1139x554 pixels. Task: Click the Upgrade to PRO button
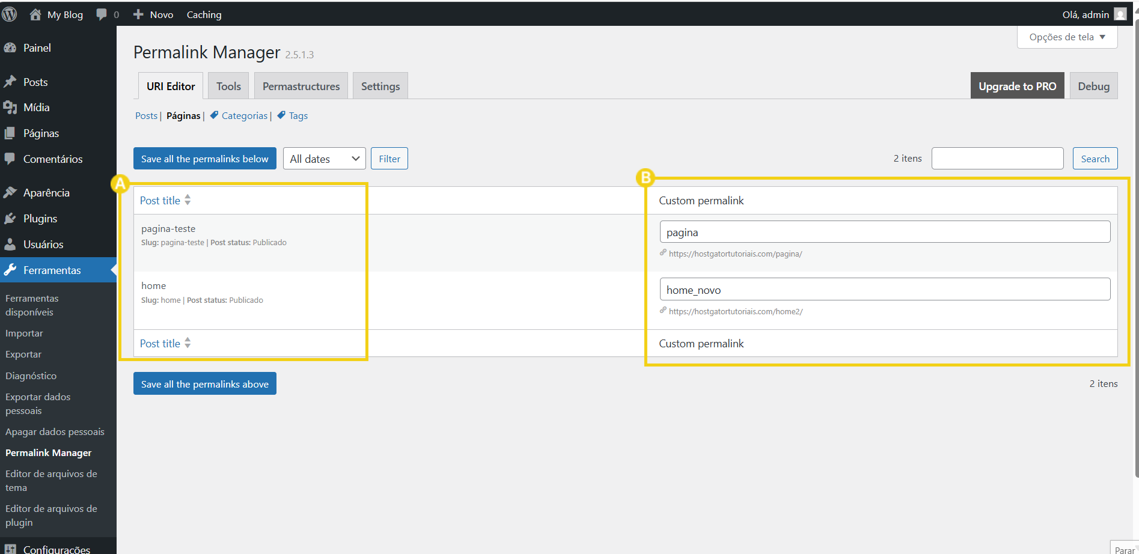pos(1017,87)
